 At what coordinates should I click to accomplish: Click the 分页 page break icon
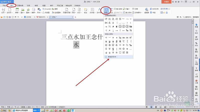point(3,9)
